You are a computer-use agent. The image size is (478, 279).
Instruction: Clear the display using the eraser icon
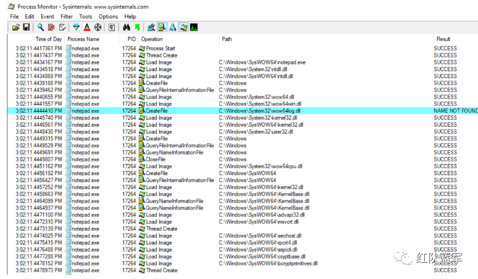[62, 27]
